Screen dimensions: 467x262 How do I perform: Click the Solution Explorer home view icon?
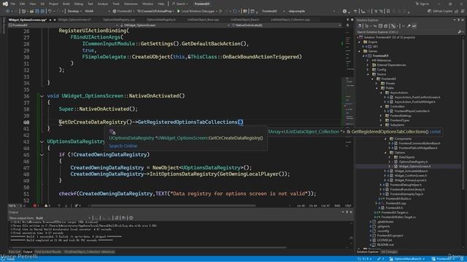pyautogui.click(x=360, y=26)
